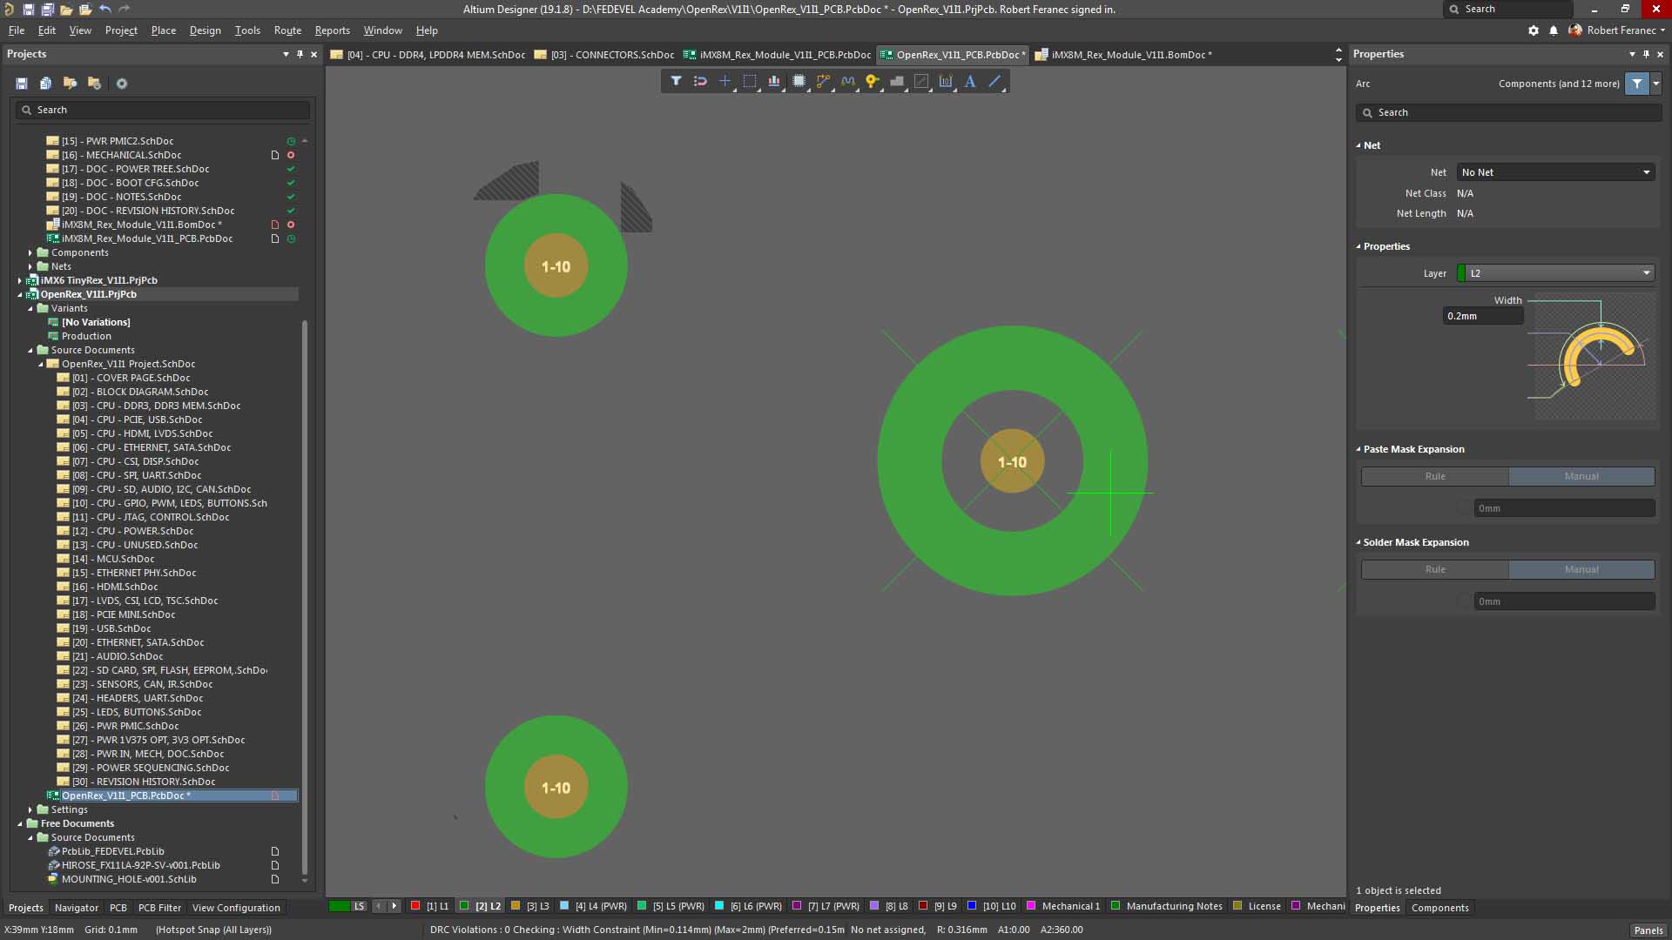
Task: Activate interactive routing tool icon
Action: 823,81
